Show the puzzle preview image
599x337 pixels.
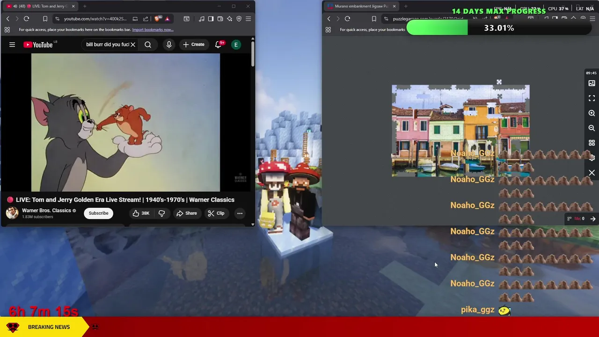pyautogui.click(x=592, y=83)
